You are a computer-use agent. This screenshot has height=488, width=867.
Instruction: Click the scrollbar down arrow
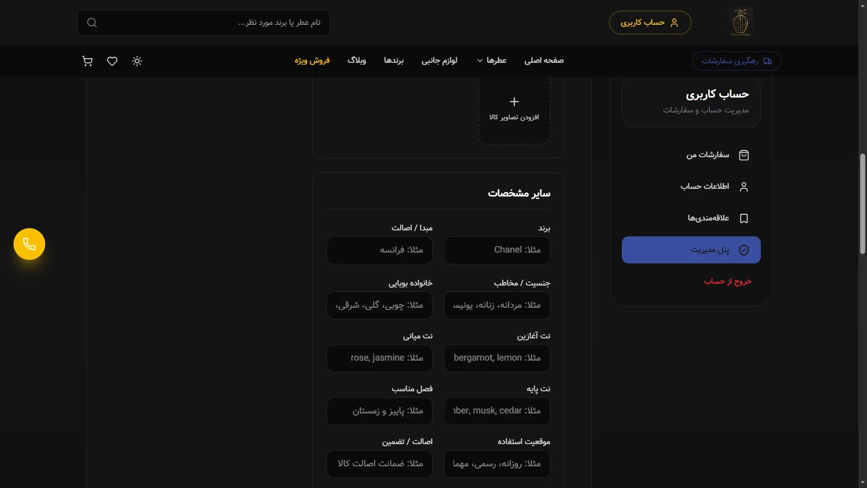pyautogui.click(x=862, y=483)
